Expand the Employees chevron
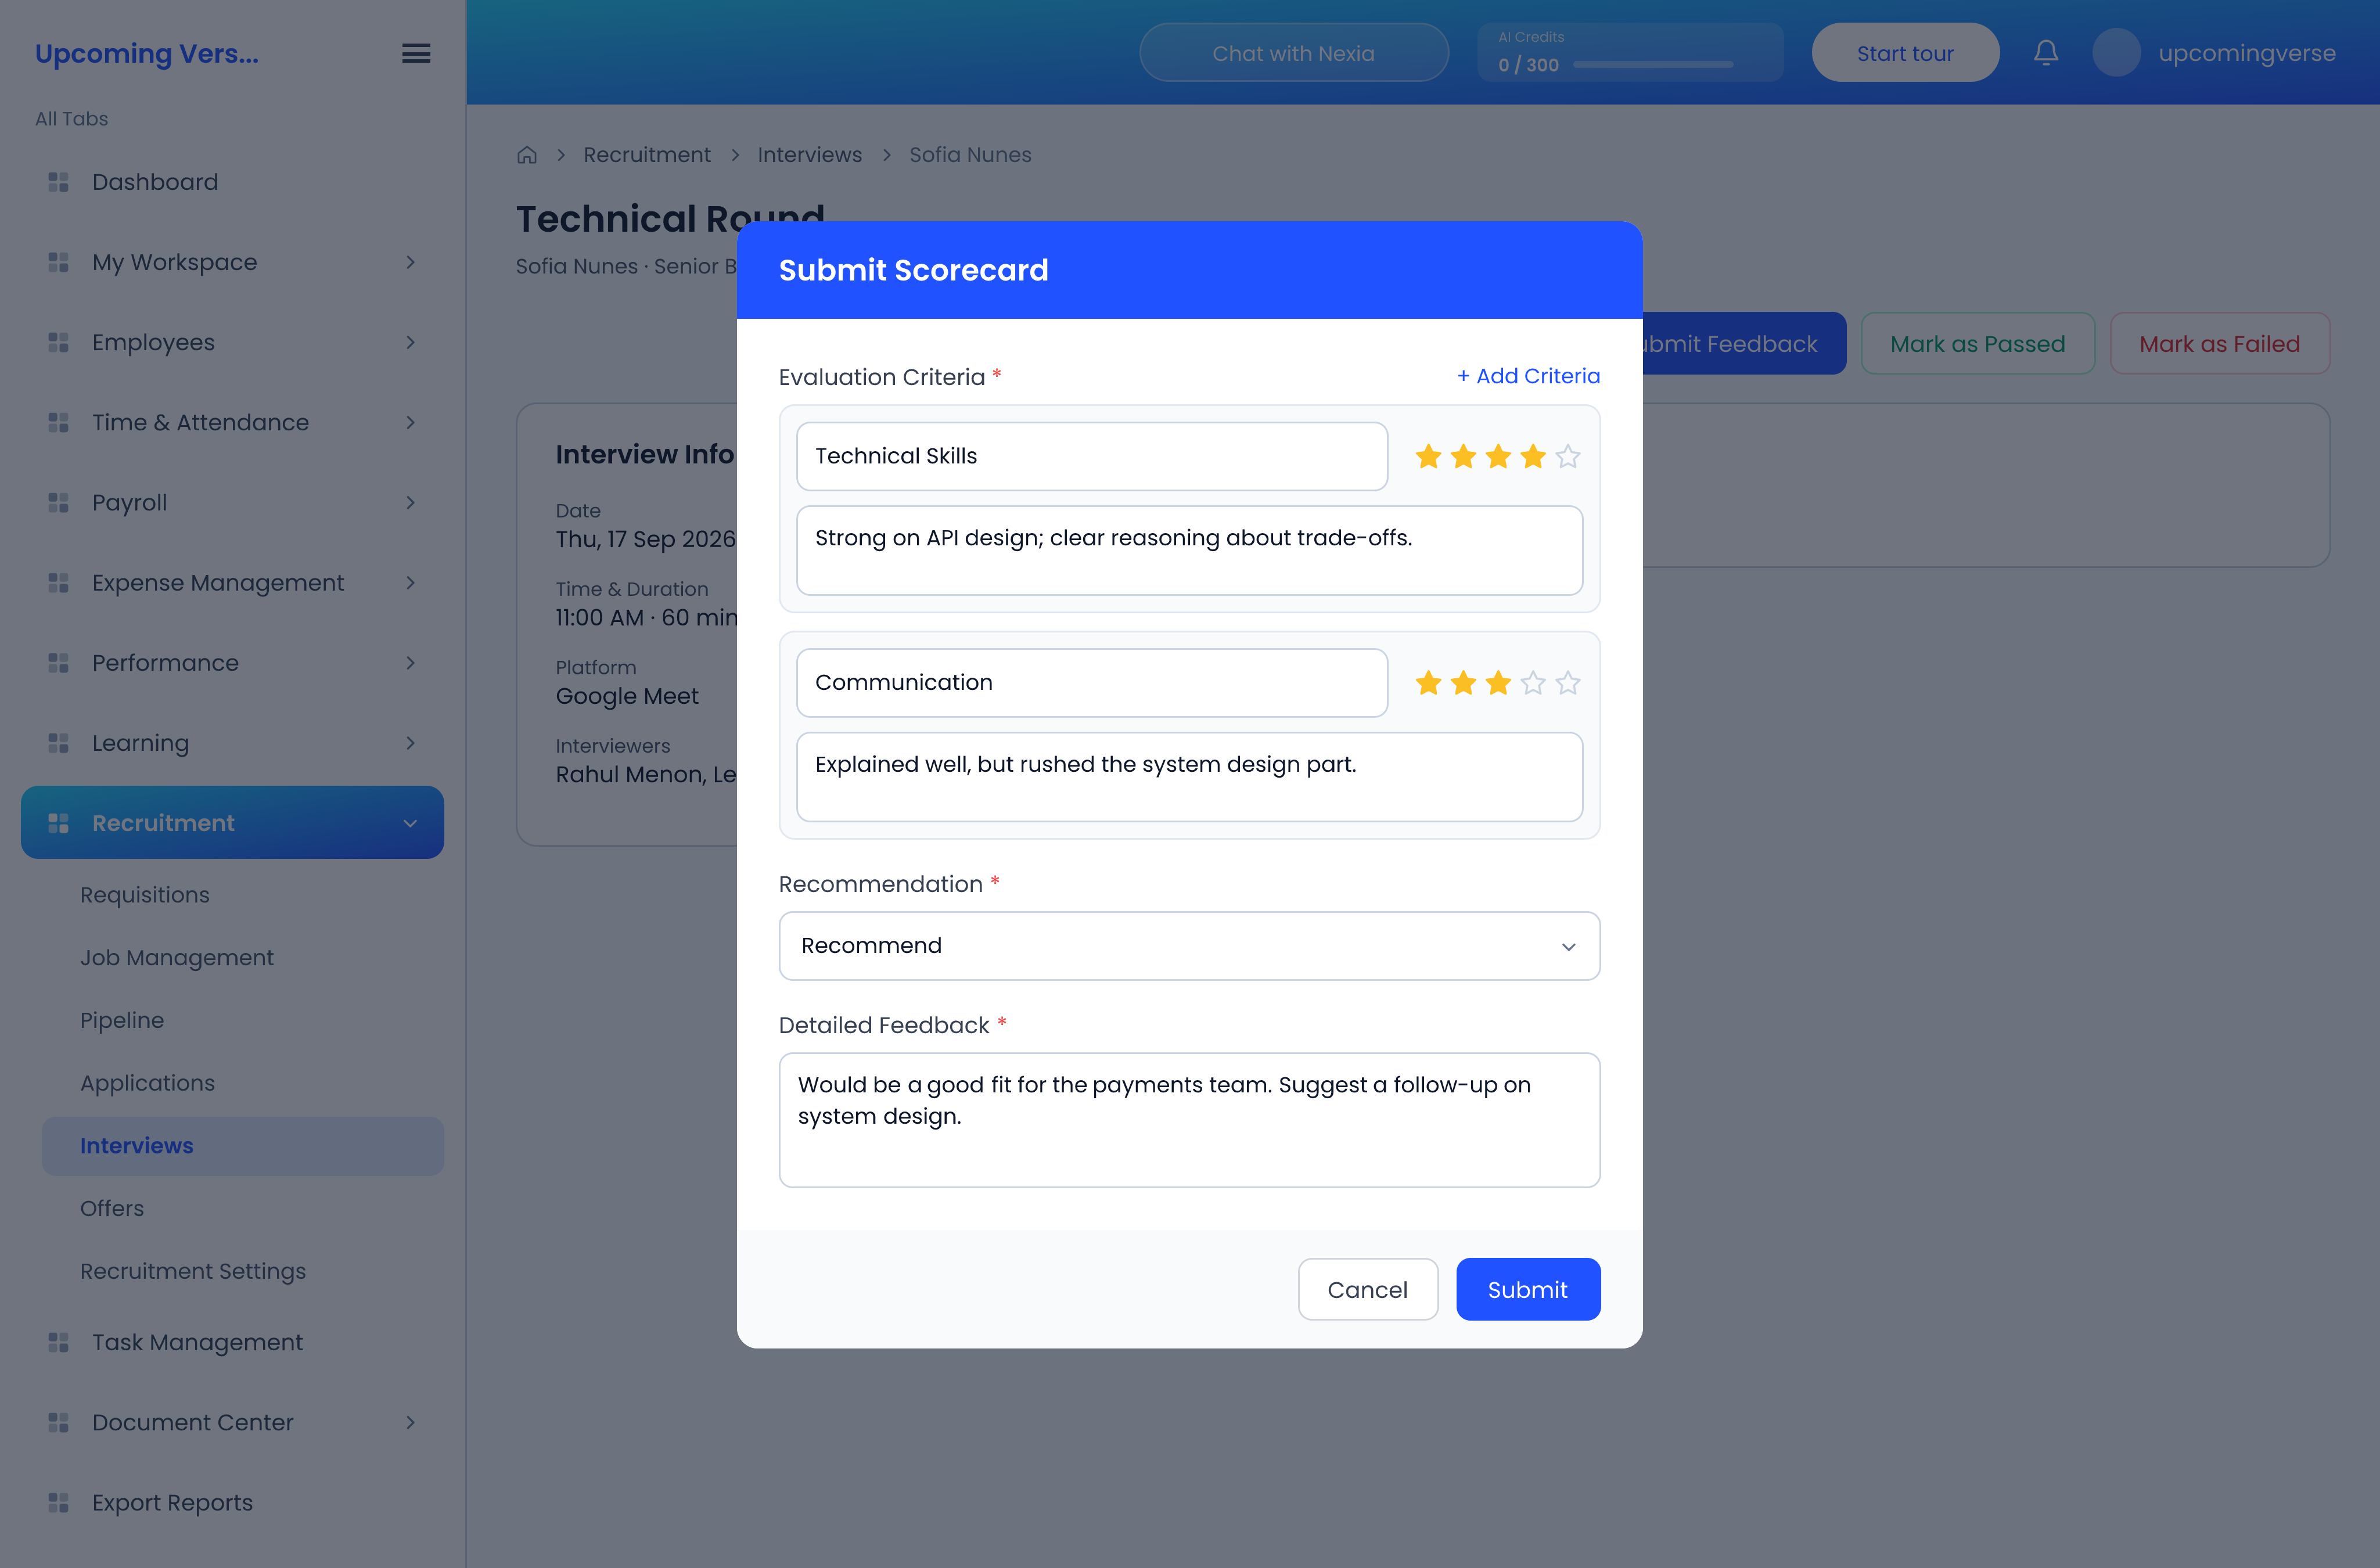The height and width of the screenshot is (1568, 2380). (x=410, y=342)
